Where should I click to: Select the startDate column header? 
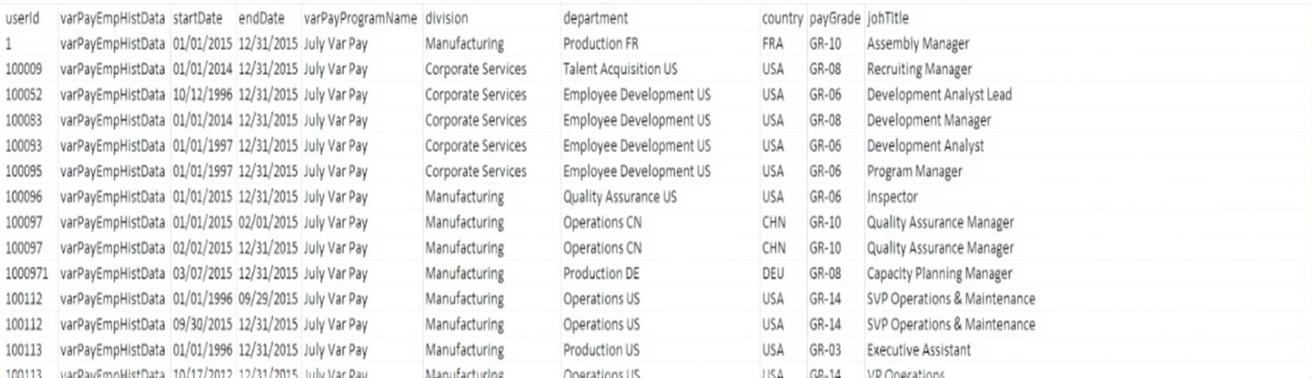197,19
